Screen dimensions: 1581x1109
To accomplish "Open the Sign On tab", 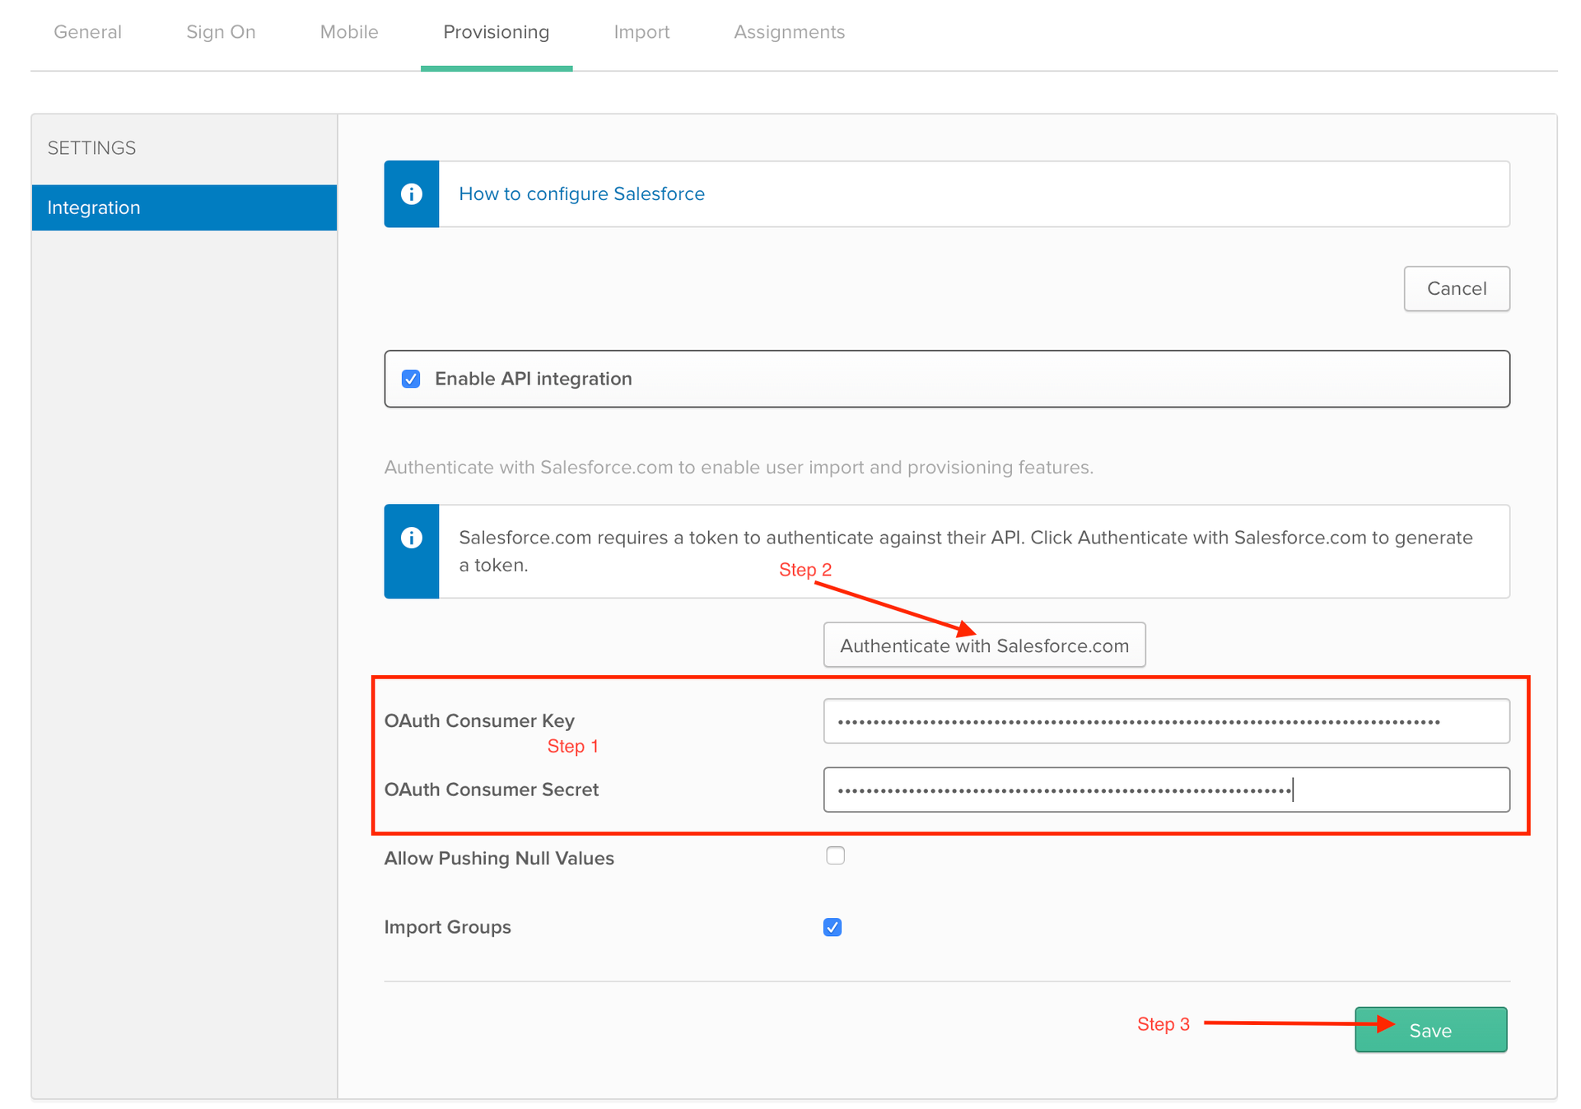I will [x=220, y=32].
